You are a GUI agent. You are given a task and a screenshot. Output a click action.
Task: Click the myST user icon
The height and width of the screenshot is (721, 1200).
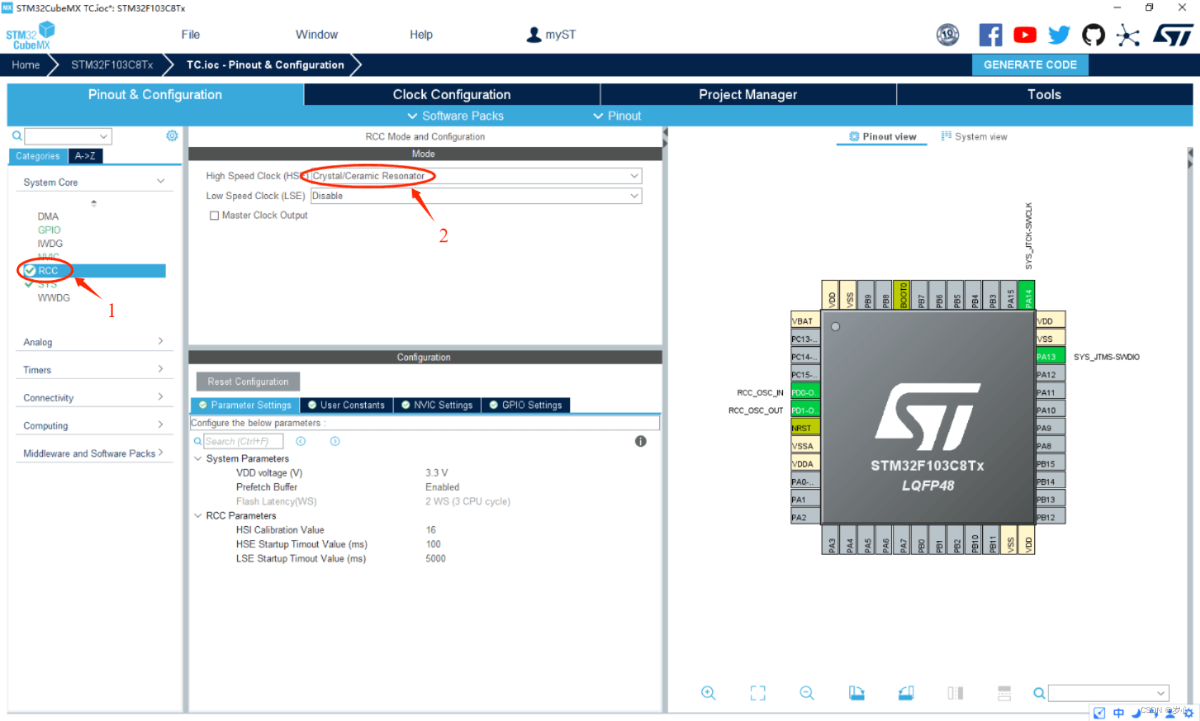coord(534,34)
